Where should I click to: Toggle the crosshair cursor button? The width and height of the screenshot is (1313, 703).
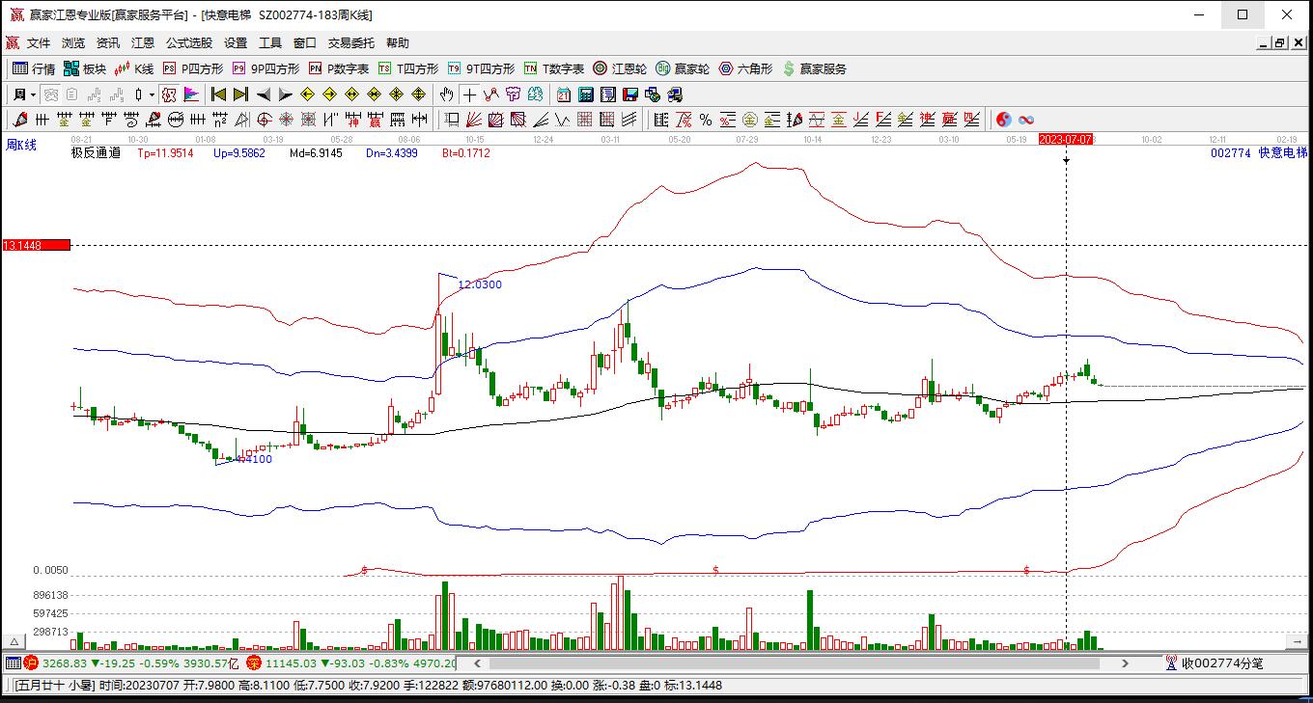click(469, 95)
